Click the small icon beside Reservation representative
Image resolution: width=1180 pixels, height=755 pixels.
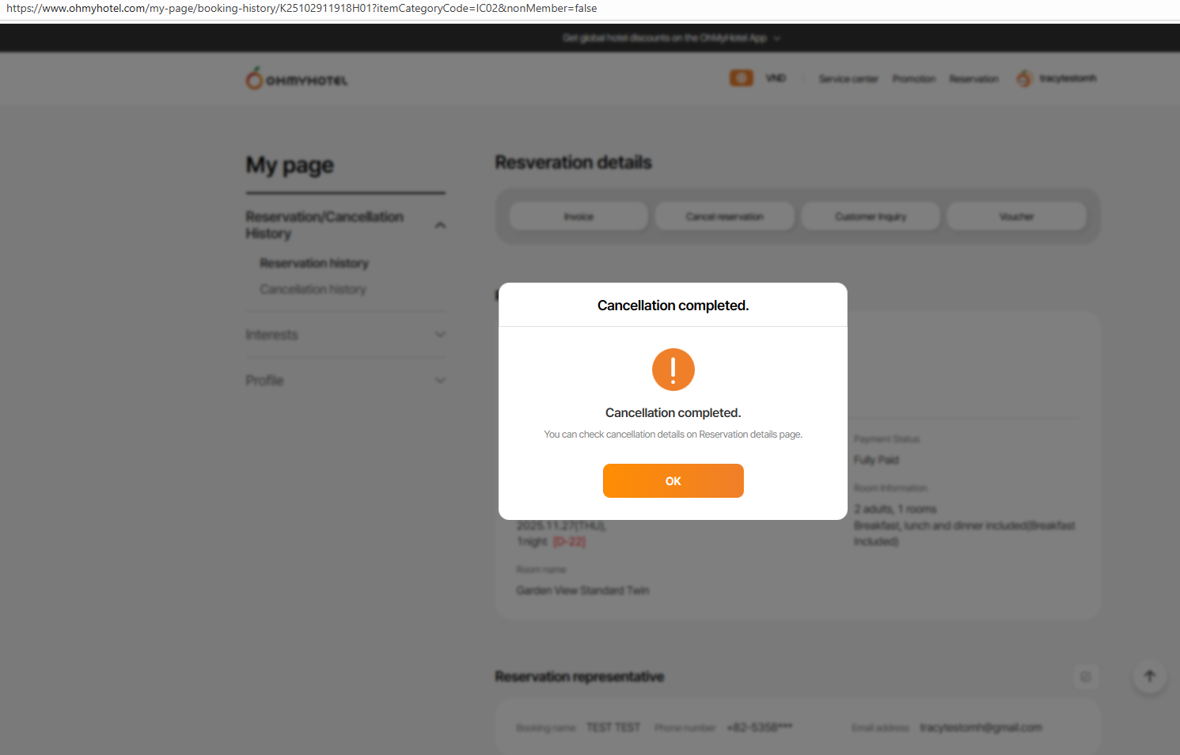1086,677
